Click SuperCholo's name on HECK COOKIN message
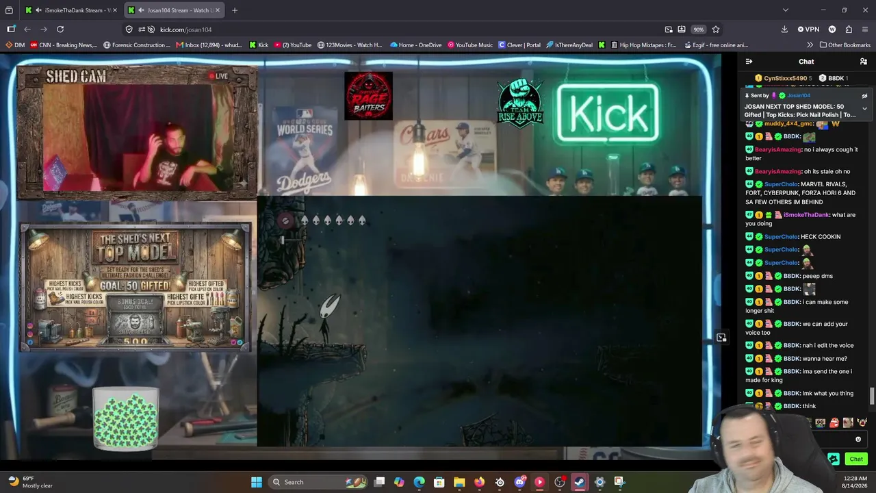 tap(782, 237)
